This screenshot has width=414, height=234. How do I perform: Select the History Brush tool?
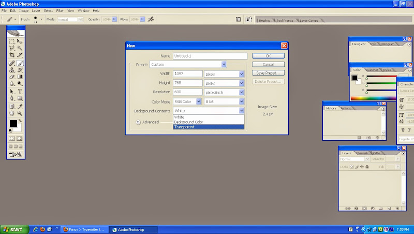coord(20,70)
